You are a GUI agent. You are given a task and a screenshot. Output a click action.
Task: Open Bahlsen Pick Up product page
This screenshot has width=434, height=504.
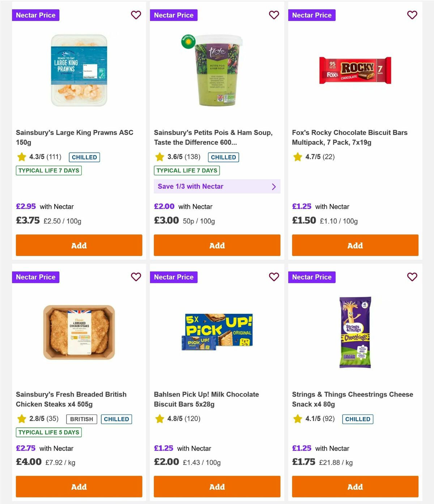click(207, 399)
